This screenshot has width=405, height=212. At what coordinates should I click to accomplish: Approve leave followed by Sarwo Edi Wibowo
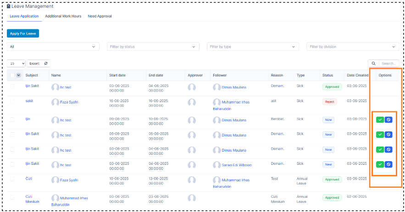[380, 164]
